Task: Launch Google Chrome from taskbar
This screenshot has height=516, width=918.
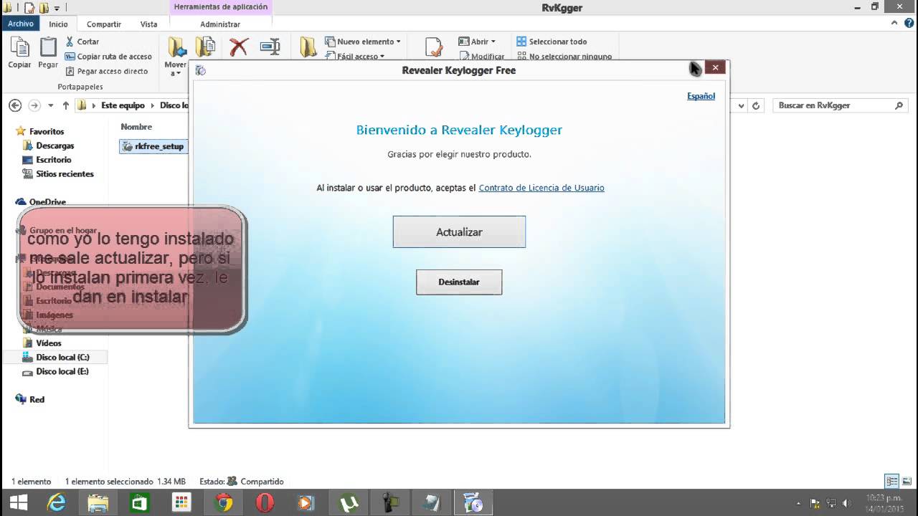Action: click(x=224, y=502)
